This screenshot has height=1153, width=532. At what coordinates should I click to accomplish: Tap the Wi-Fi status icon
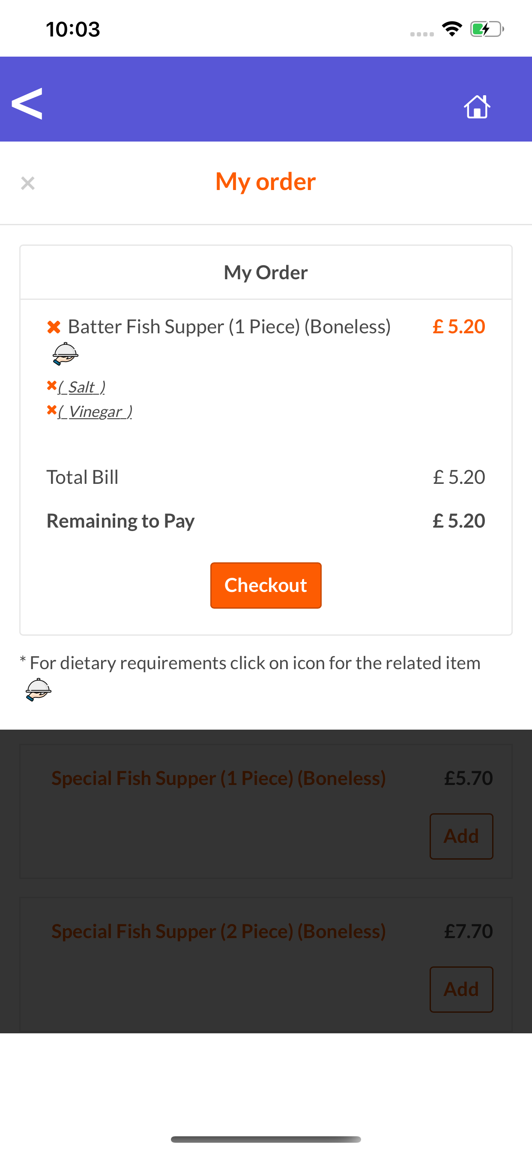(x=452, y=29)
